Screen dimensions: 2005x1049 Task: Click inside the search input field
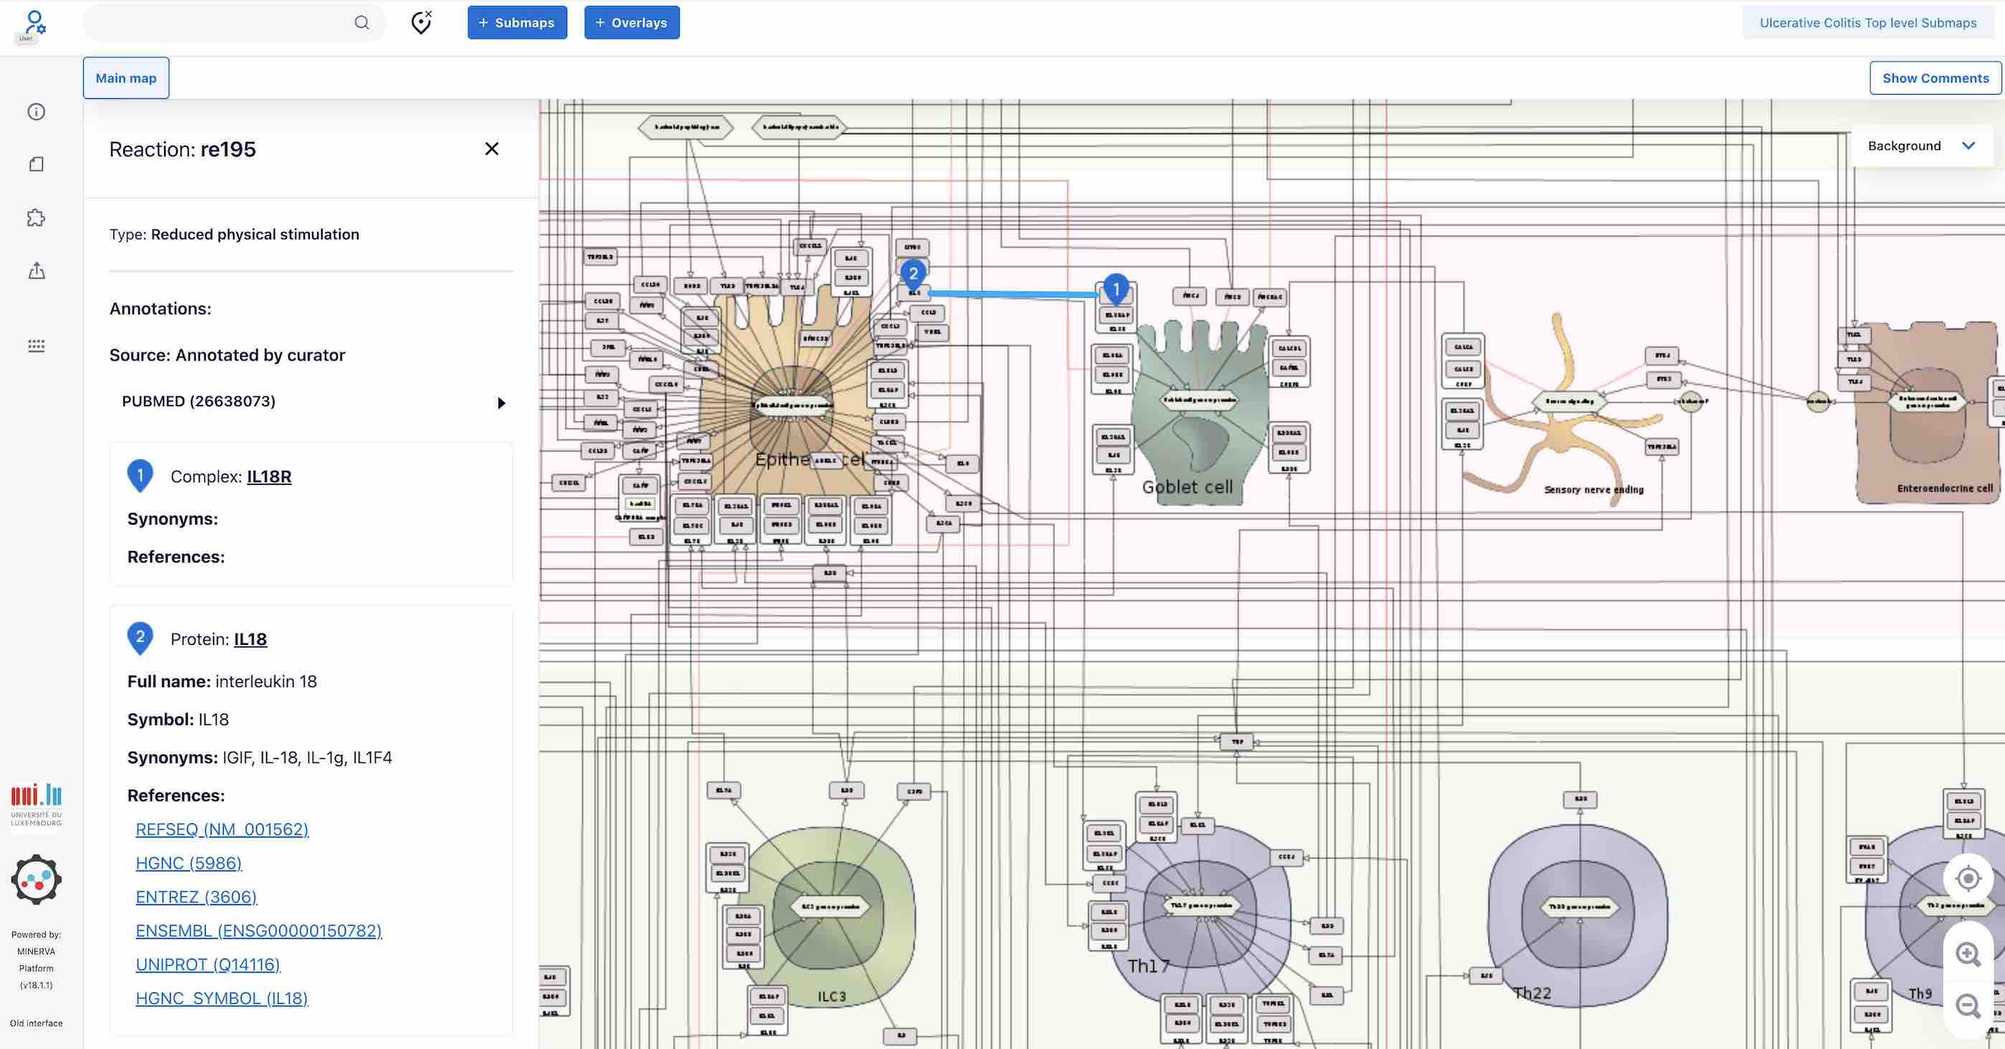coord(218,22)
